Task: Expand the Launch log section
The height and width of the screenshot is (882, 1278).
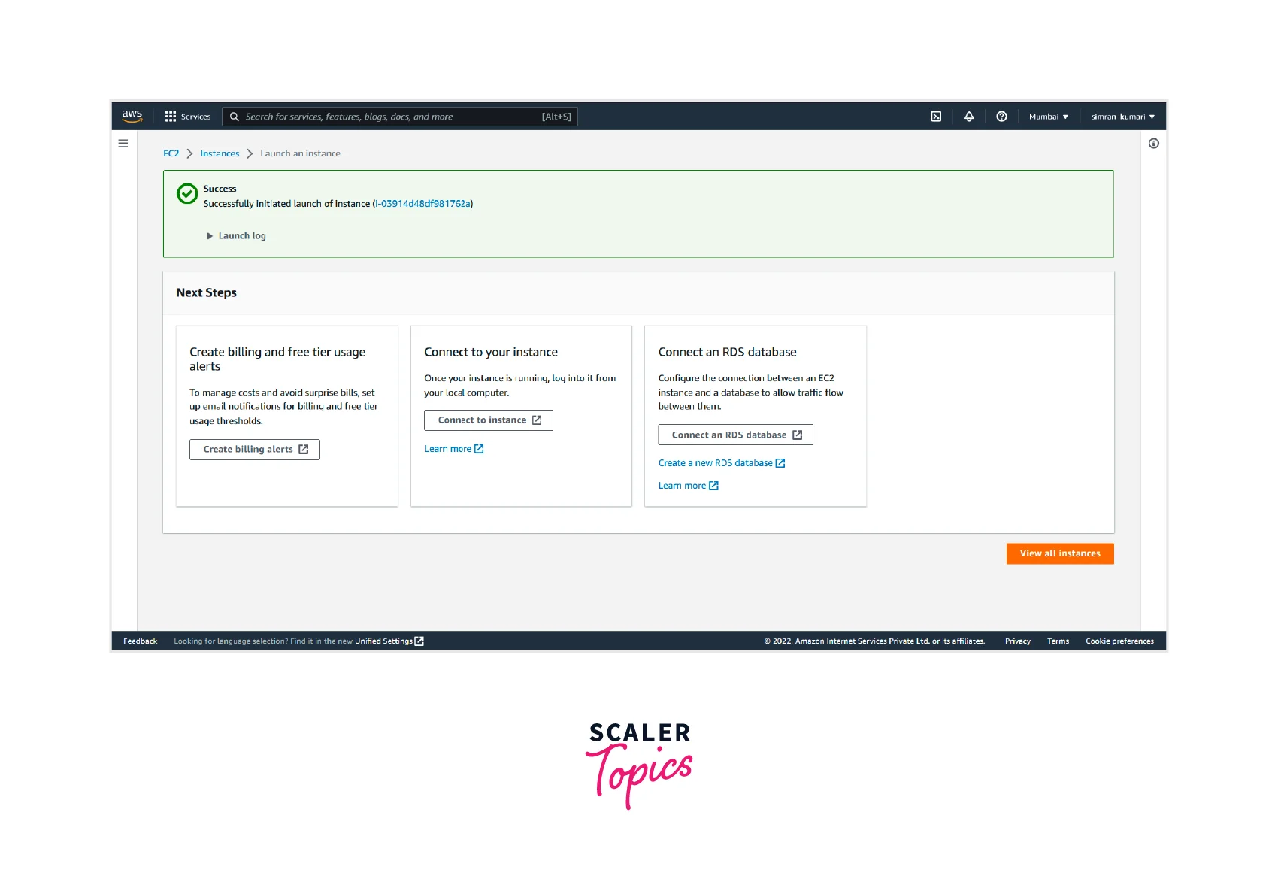Action: pyautogui.click(x=236, y=236)
